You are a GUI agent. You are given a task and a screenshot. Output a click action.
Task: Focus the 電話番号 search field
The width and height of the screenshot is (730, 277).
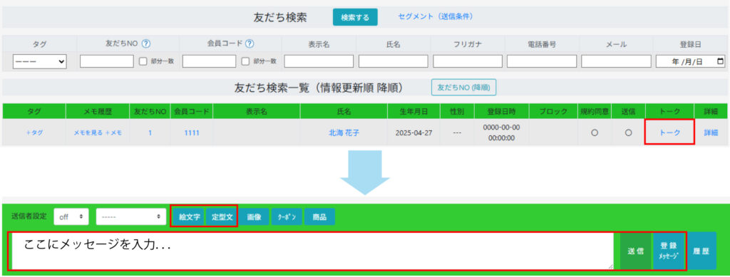542,61
